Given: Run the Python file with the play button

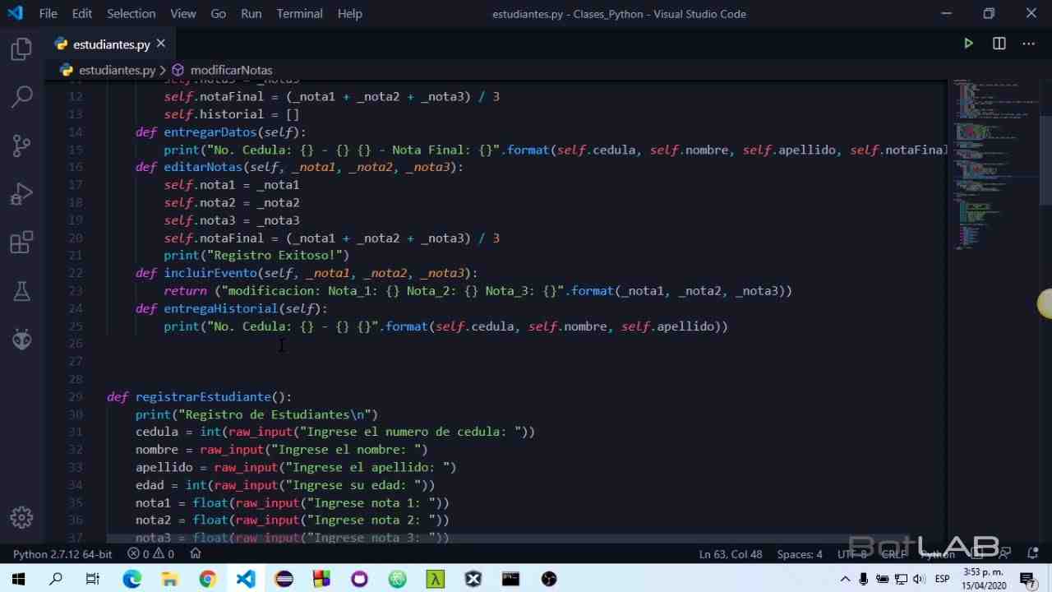Looking at the screenshot, I should pos(968,44).
